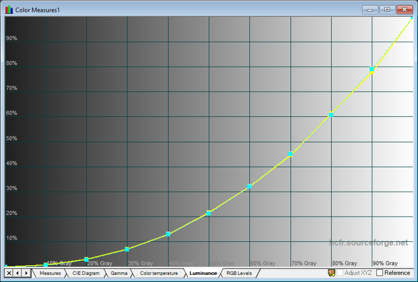The image size is (418, 282).
Task: Click the Color Measures1 window icon
Action: [x=9, y=10]
